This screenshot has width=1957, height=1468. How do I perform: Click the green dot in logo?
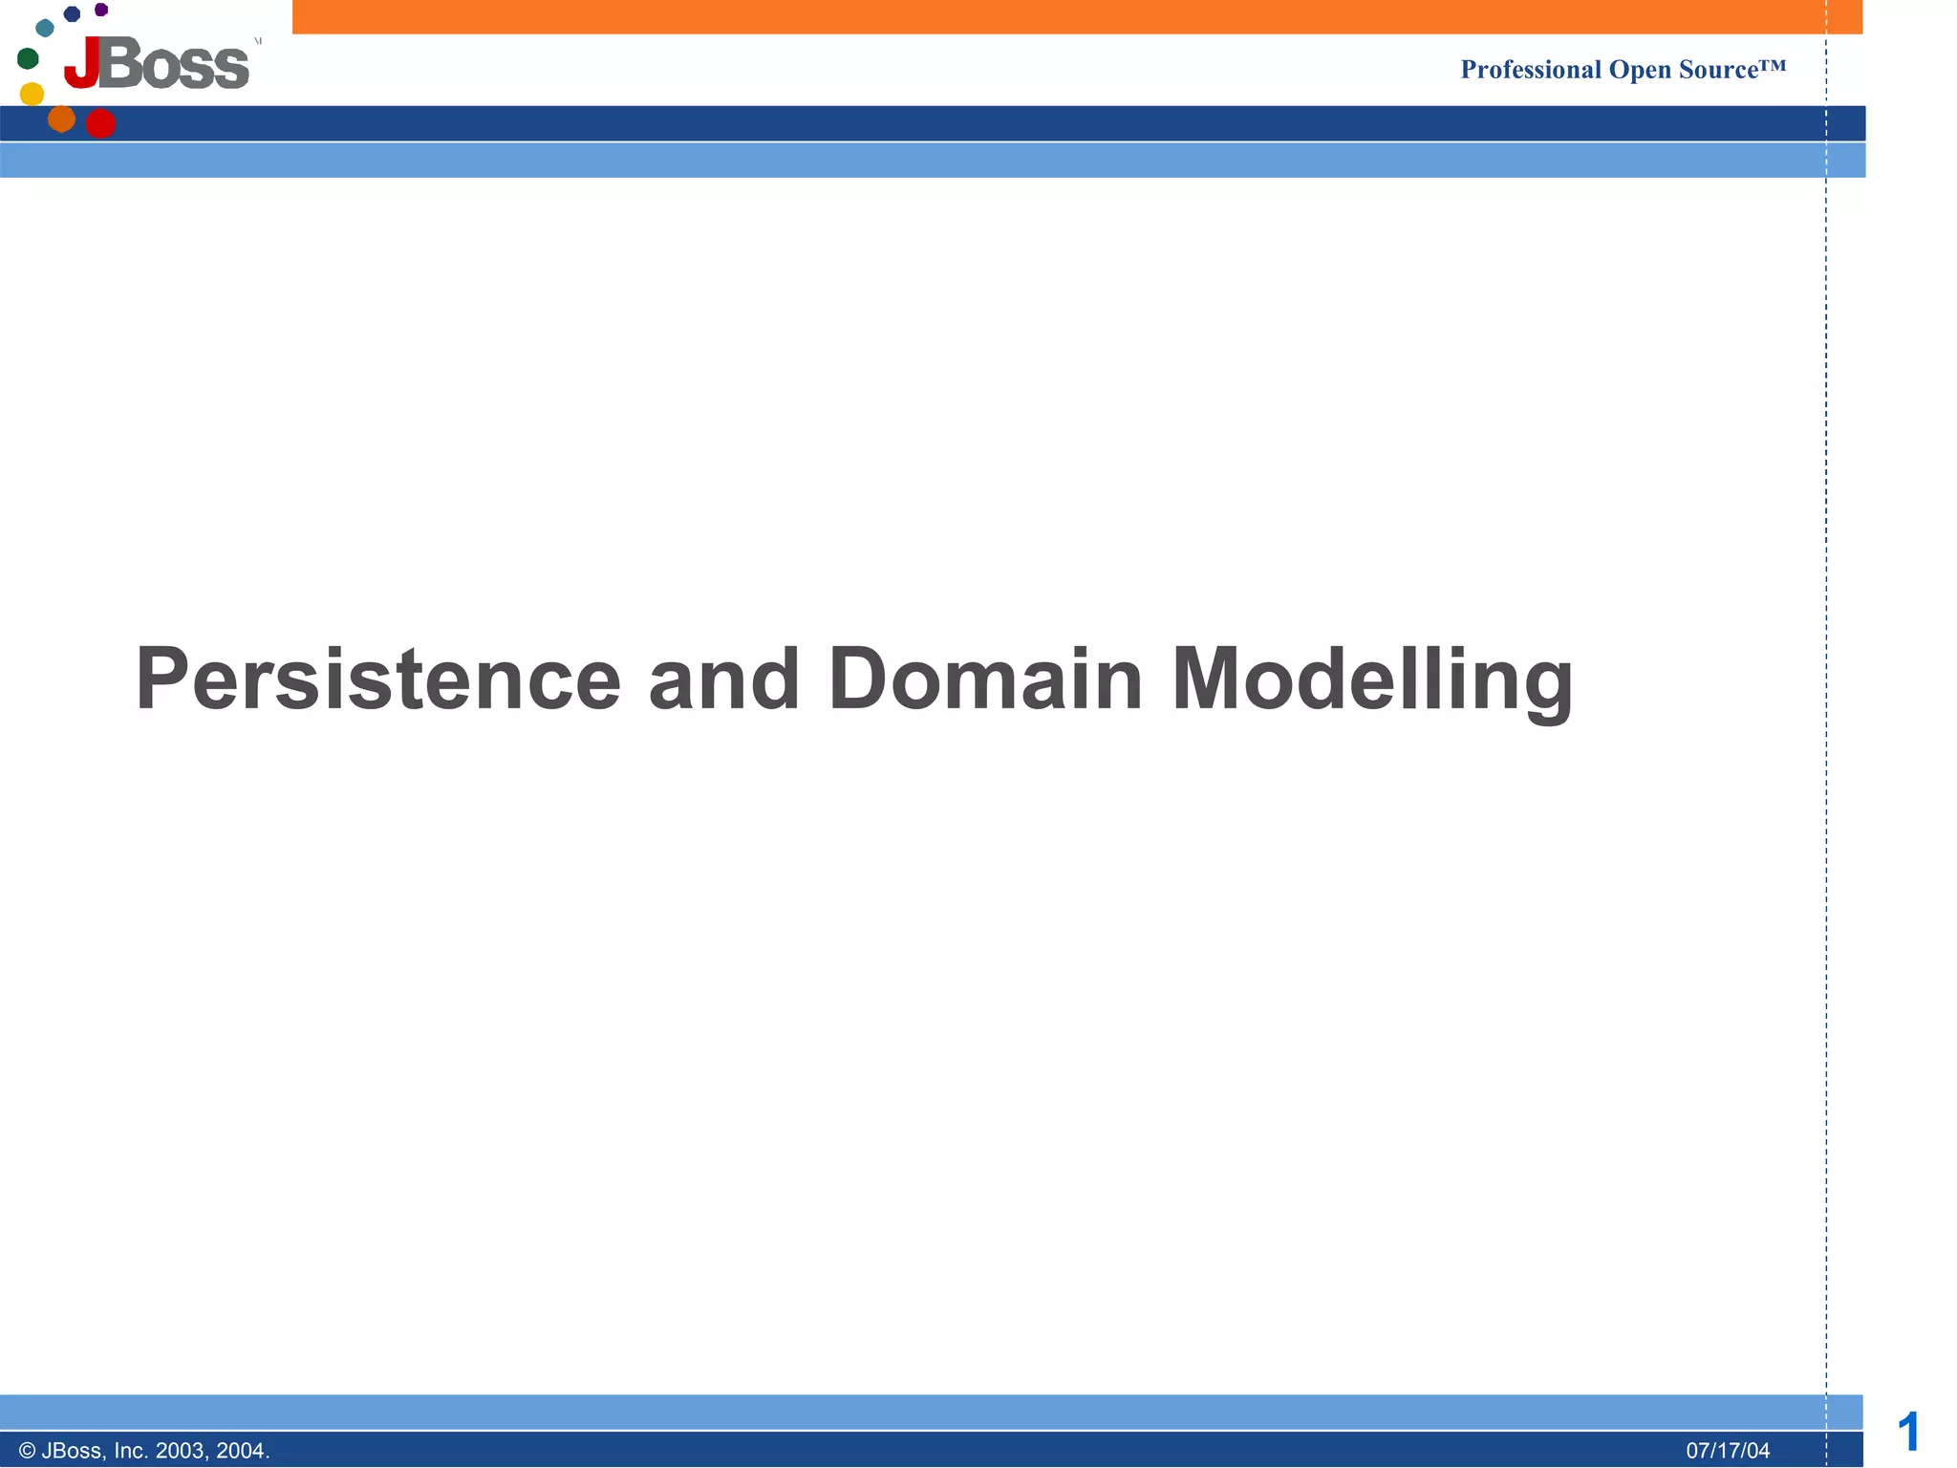(28, 58)
